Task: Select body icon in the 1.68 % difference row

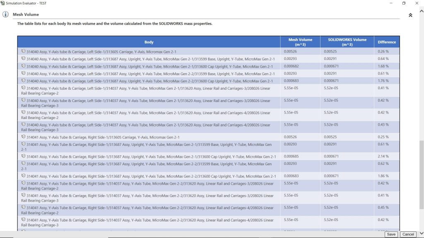Action: click(23, 66)
